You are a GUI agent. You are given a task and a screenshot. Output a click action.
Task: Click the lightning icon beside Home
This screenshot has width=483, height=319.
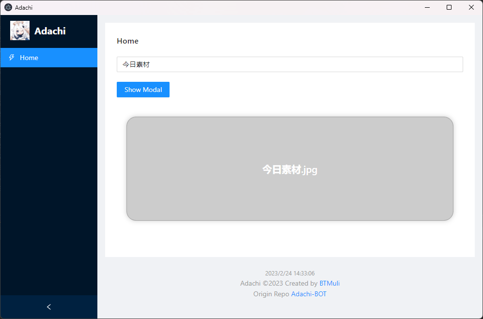coord(12,58)
